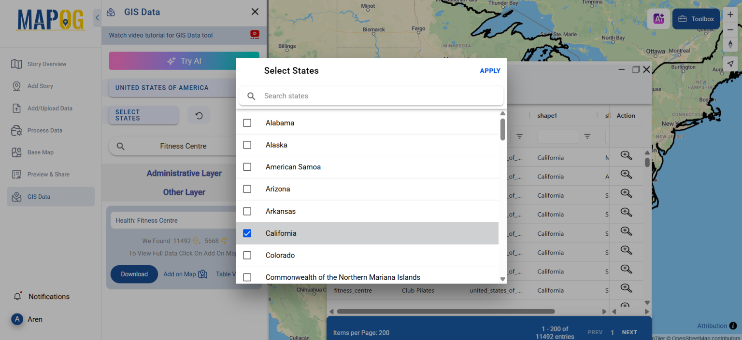742x340 pixels.
Task: Open the Items per Page selector
Action: click(x=362, y=332)
